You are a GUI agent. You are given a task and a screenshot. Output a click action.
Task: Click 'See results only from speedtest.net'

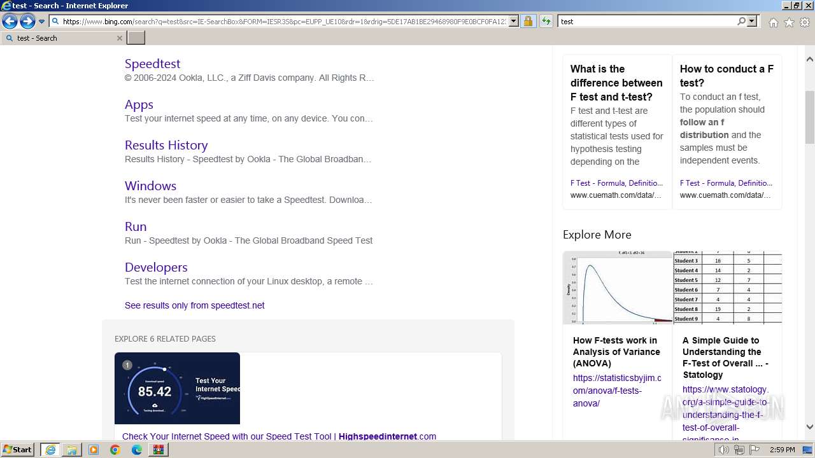[195, 305]
